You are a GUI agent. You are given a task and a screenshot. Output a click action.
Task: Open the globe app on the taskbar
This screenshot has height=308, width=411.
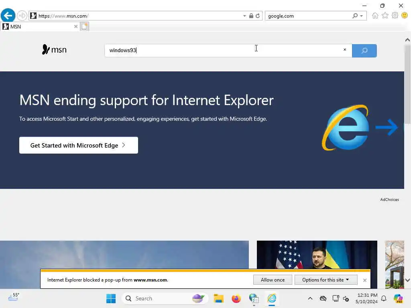(x=254, y=298)
